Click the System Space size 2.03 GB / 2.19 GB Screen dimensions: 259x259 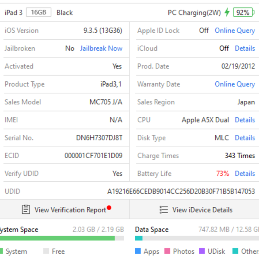pos(98,229)
